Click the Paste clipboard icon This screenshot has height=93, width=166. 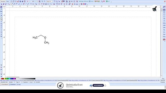[x=39, y=1]
